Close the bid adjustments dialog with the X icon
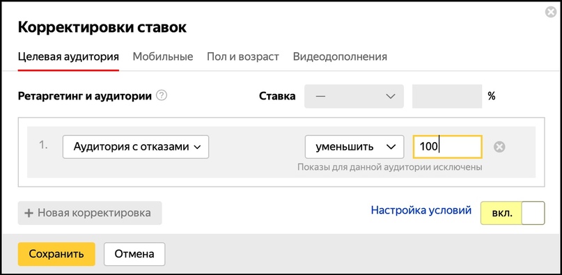Image resolution: width=562 pixels, height=275 pixels. point(551,13)
